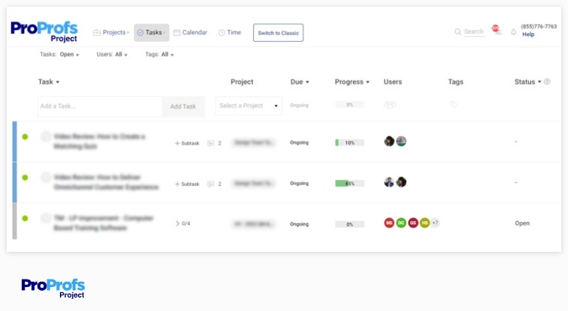The width and height of the screenshot is (568, 311).
Task: Click the assign users icon in add-task row
Action: pos(390,105)
